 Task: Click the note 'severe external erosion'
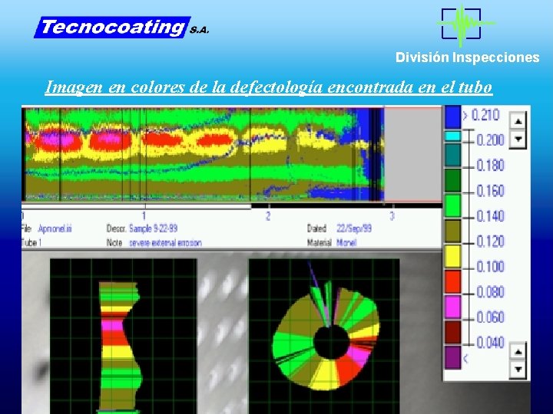(x=165, y=243)
